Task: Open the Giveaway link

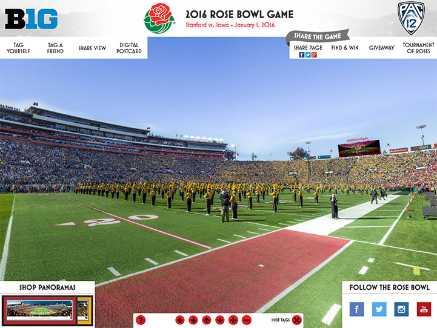Action: (381, 48)
